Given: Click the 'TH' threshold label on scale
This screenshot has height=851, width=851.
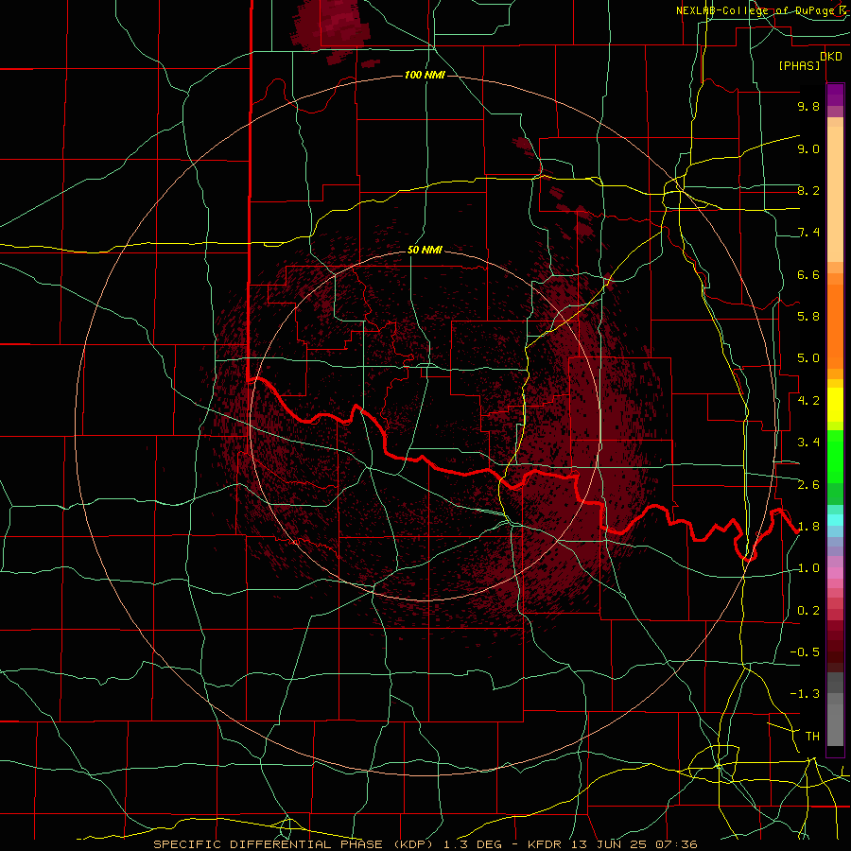Looking at the screenshot, I should tap(812, 737).
